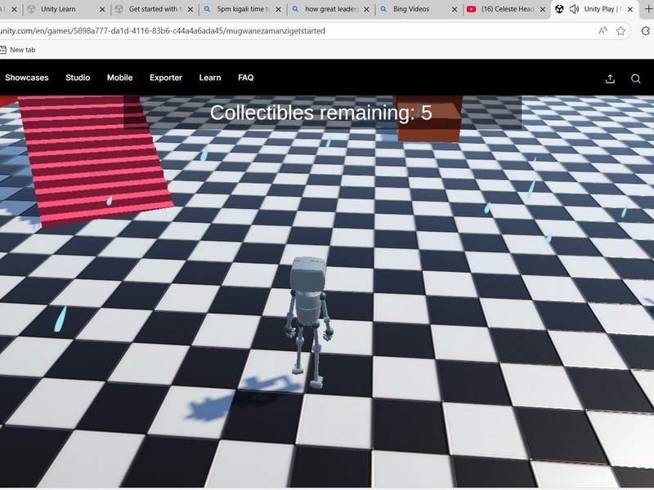Open the Showcases menu item
The width and height of the screenshot is (654, 490).
(27, 78)
